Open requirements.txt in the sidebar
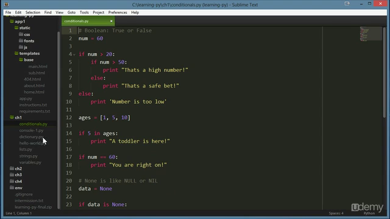The width and height of the screenshot is (390, 219). 35,111
